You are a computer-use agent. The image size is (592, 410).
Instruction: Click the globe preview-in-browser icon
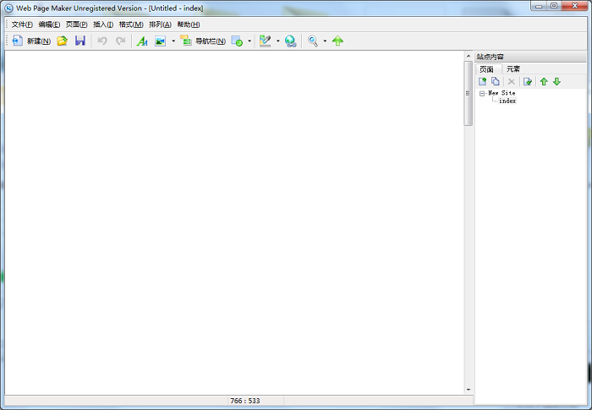291,41
